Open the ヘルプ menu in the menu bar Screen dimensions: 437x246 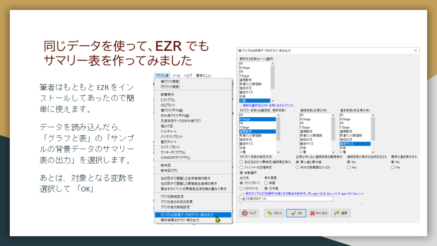tap(188, 75)
